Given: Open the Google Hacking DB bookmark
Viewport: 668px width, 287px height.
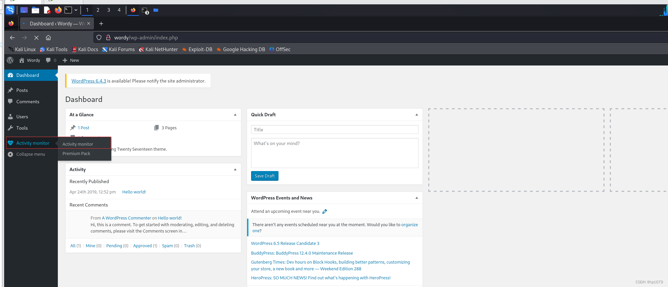Looking at the screenshot, I should pyautogui.click(x=241, y=49).
